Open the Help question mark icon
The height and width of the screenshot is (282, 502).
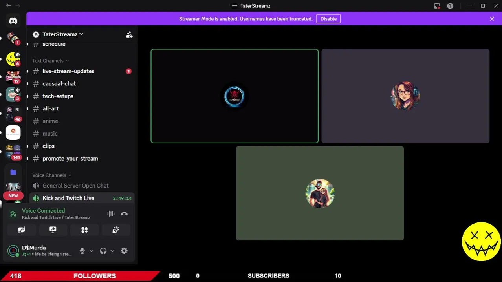click(450, 6)
